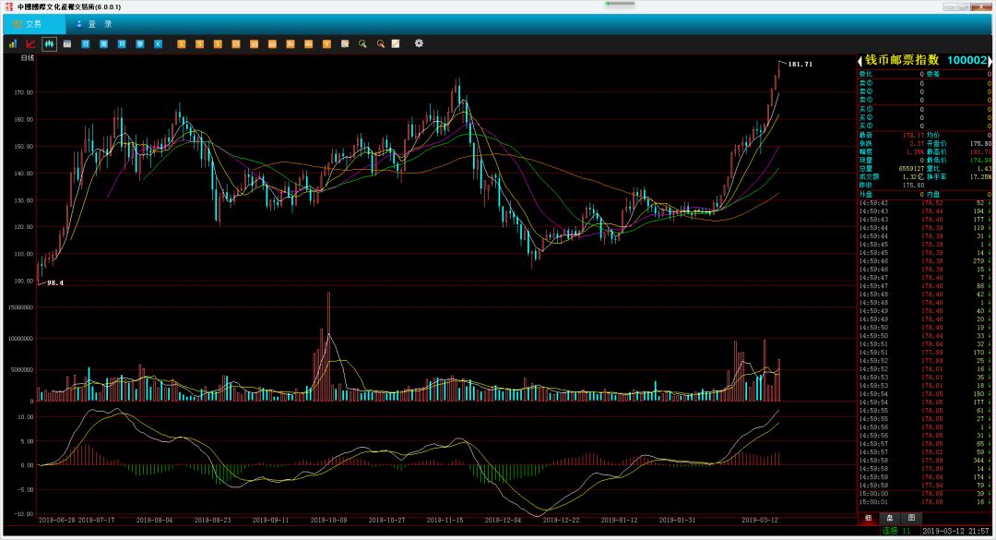
Task: Select the 细 tab below the tick list
Action: [x=868, y=518]
